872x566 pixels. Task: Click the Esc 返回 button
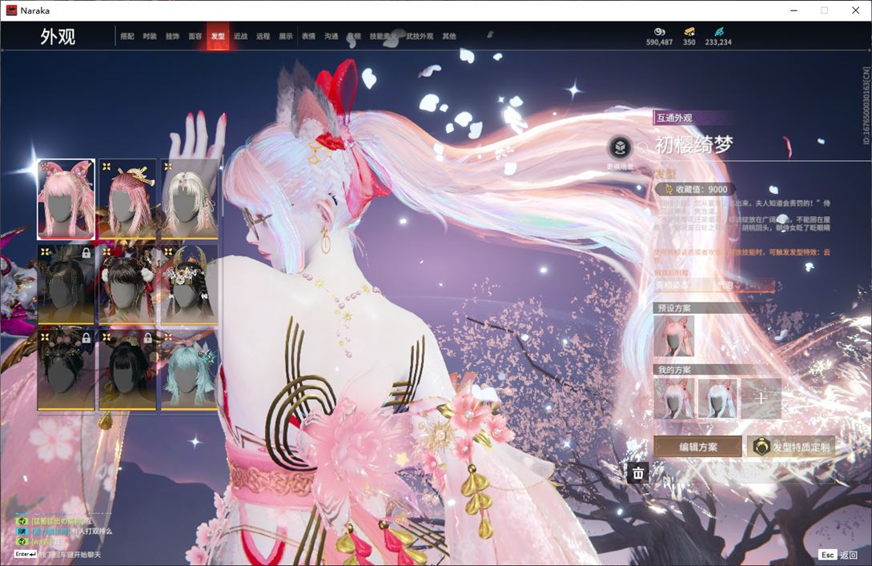(x=838, y=555)
